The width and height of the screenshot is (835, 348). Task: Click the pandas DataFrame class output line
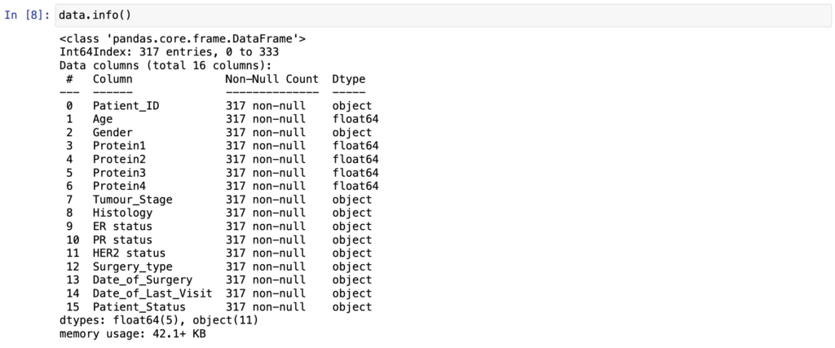pos(183,39)
